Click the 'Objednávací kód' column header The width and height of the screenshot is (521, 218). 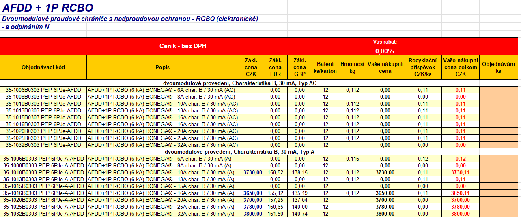pos(43,67)
